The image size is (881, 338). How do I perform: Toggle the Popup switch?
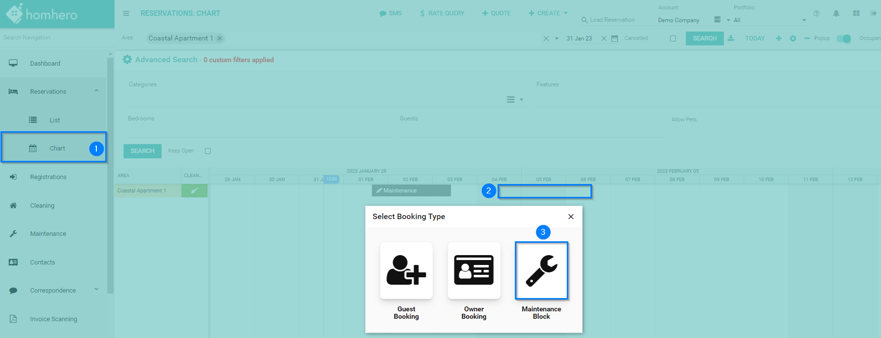[843, 38]
